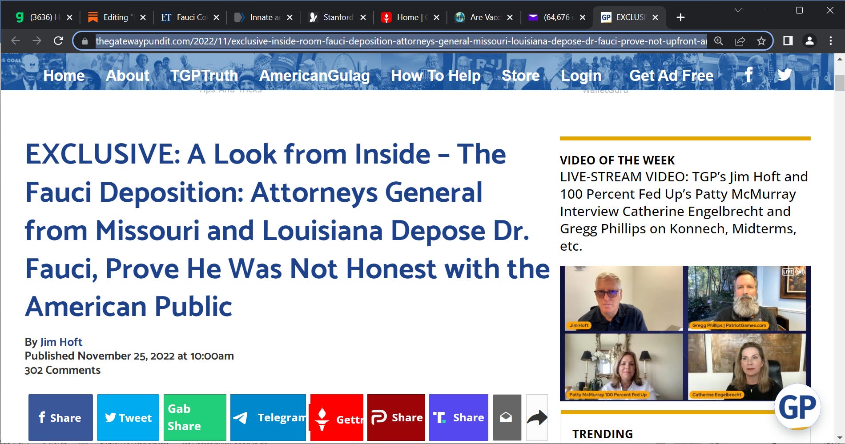Close the Stanford tab
This screenshot has width=845, height=444.
[x=363, y=17]
